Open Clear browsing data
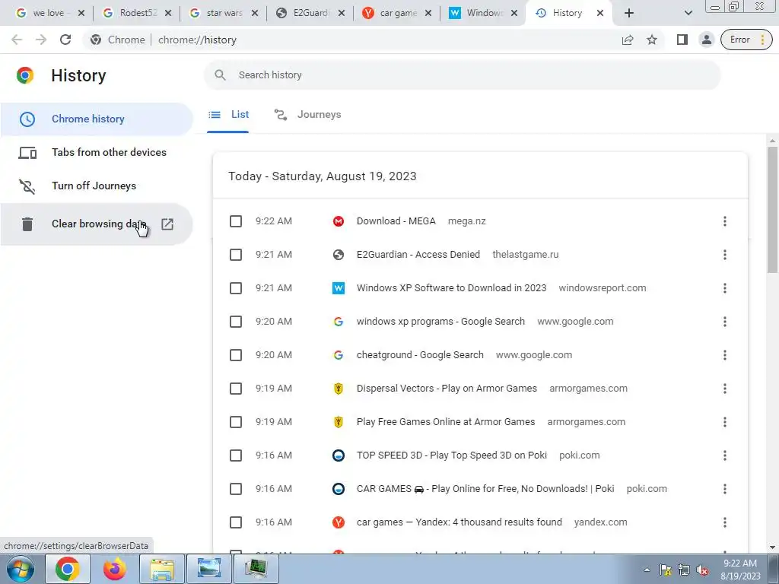Viewport: 779px width, 584px height. [97, 224]
